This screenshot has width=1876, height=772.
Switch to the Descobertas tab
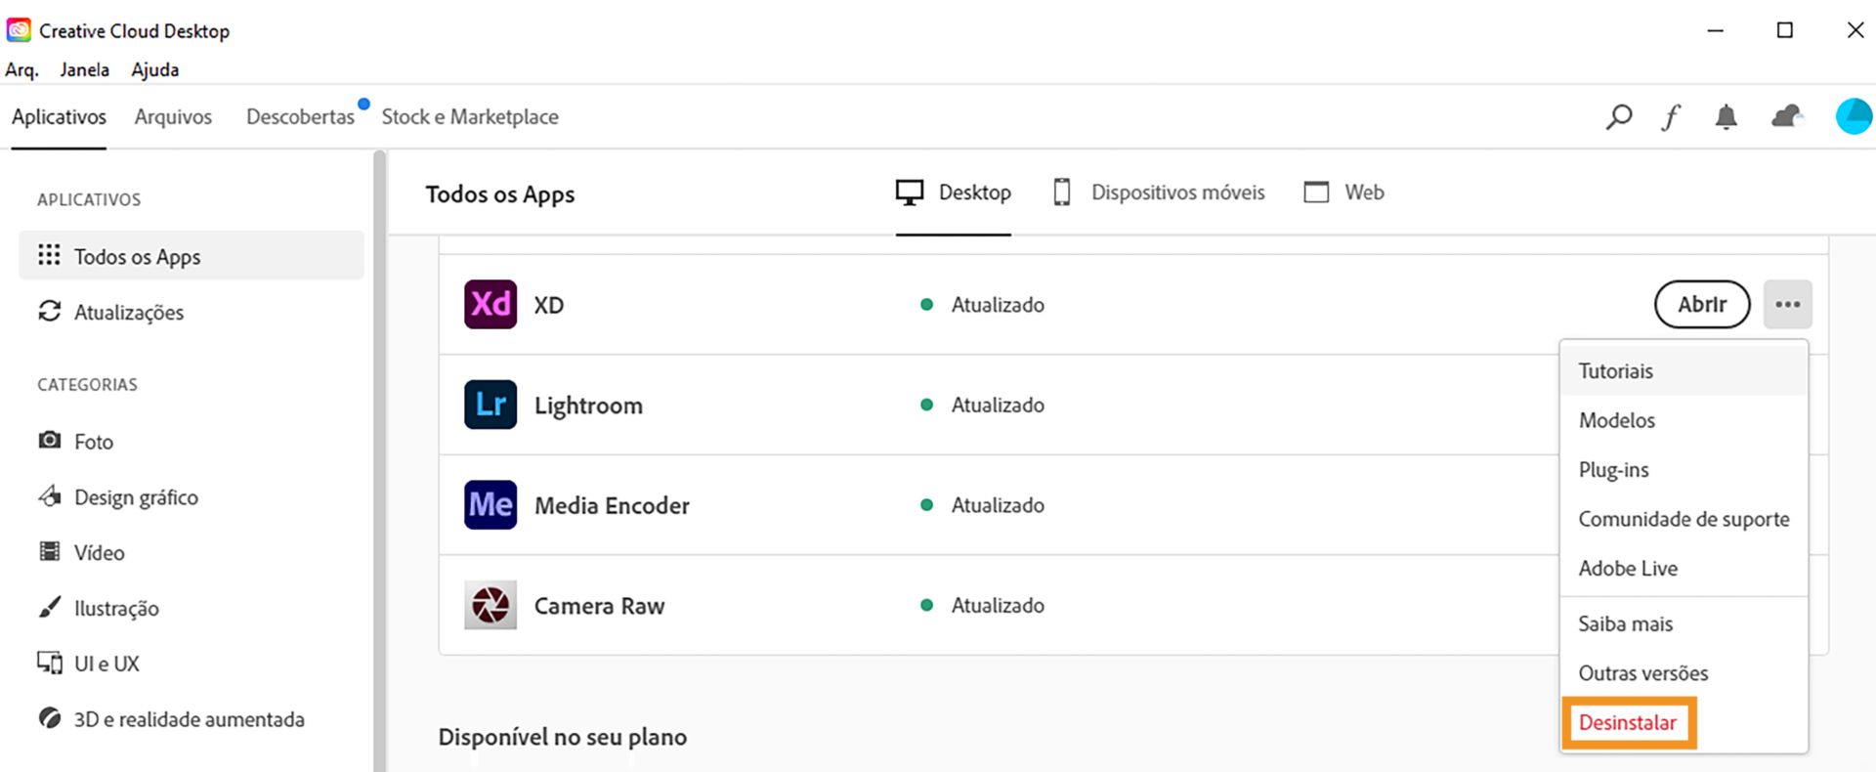pos(300,117)
